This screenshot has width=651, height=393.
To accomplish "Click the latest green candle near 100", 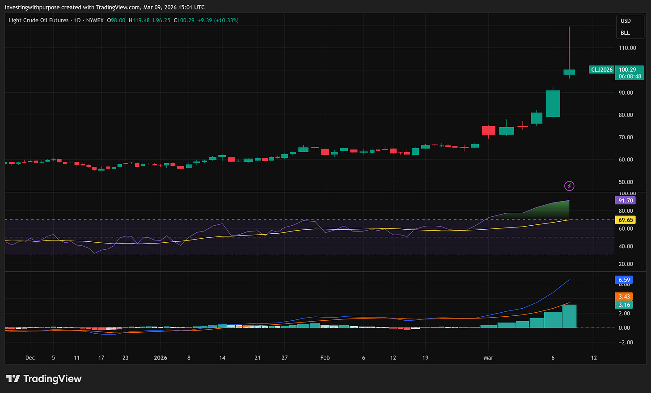I will tap(569, 72).
